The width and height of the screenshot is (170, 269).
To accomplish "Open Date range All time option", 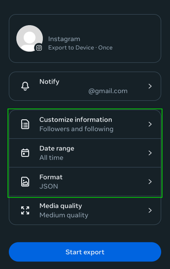I will (x=85, y=153).
